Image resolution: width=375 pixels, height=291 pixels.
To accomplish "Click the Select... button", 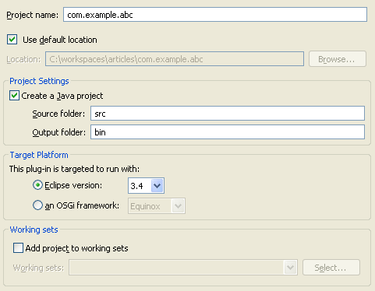I will [x=331, y=268].
